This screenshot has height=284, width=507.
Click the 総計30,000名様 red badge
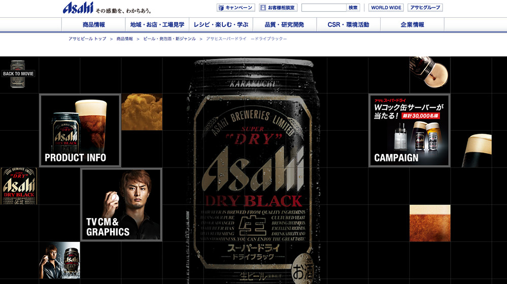tap(421, 116)
